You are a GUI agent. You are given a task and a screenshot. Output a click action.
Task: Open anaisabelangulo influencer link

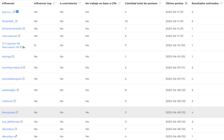(x=12, y=79)
